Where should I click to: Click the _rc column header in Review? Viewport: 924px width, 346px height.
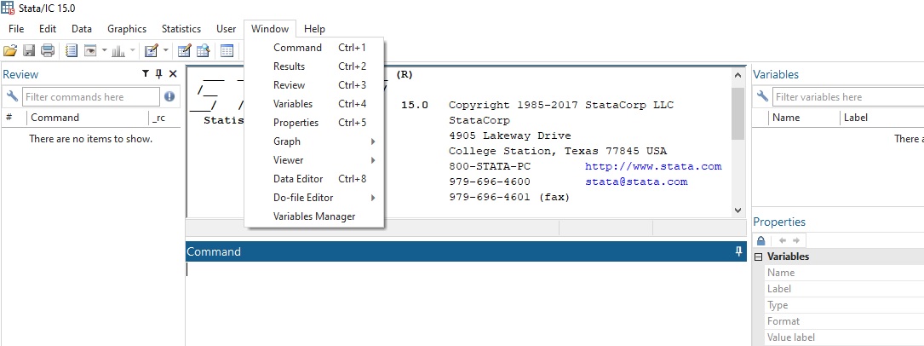click(x=165, y=118)
